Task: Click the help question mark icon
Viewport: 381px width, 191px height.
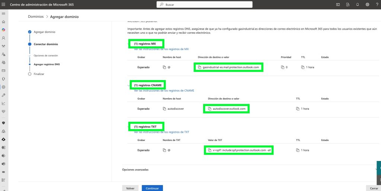Action: (377, 4)
